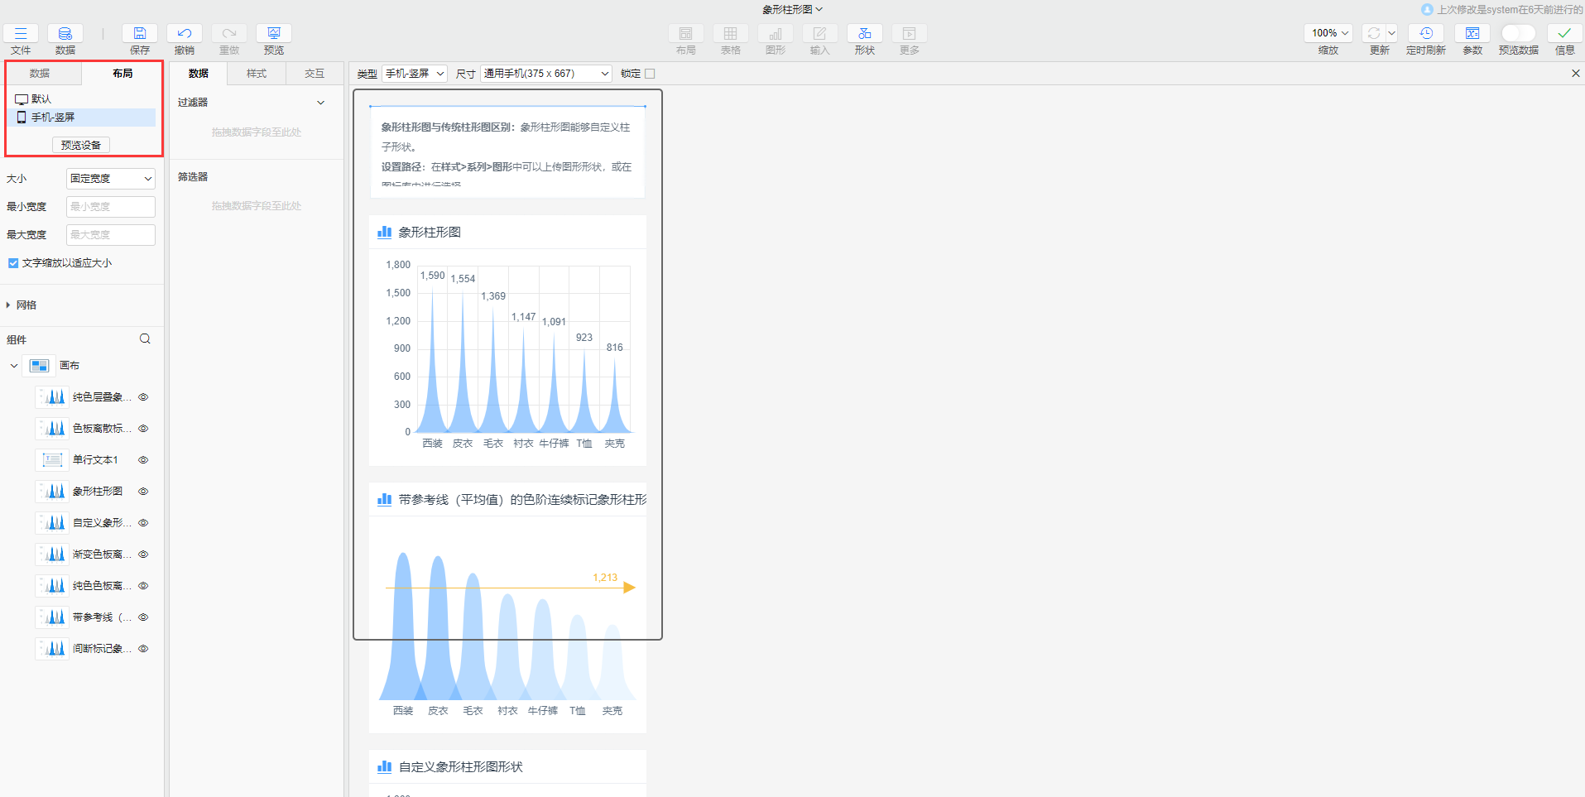Image resolution: width=1585 pixels, height=797 pixels.
Task: Toggle the 预览数据 switch
Action: [x=1518, y=33]
